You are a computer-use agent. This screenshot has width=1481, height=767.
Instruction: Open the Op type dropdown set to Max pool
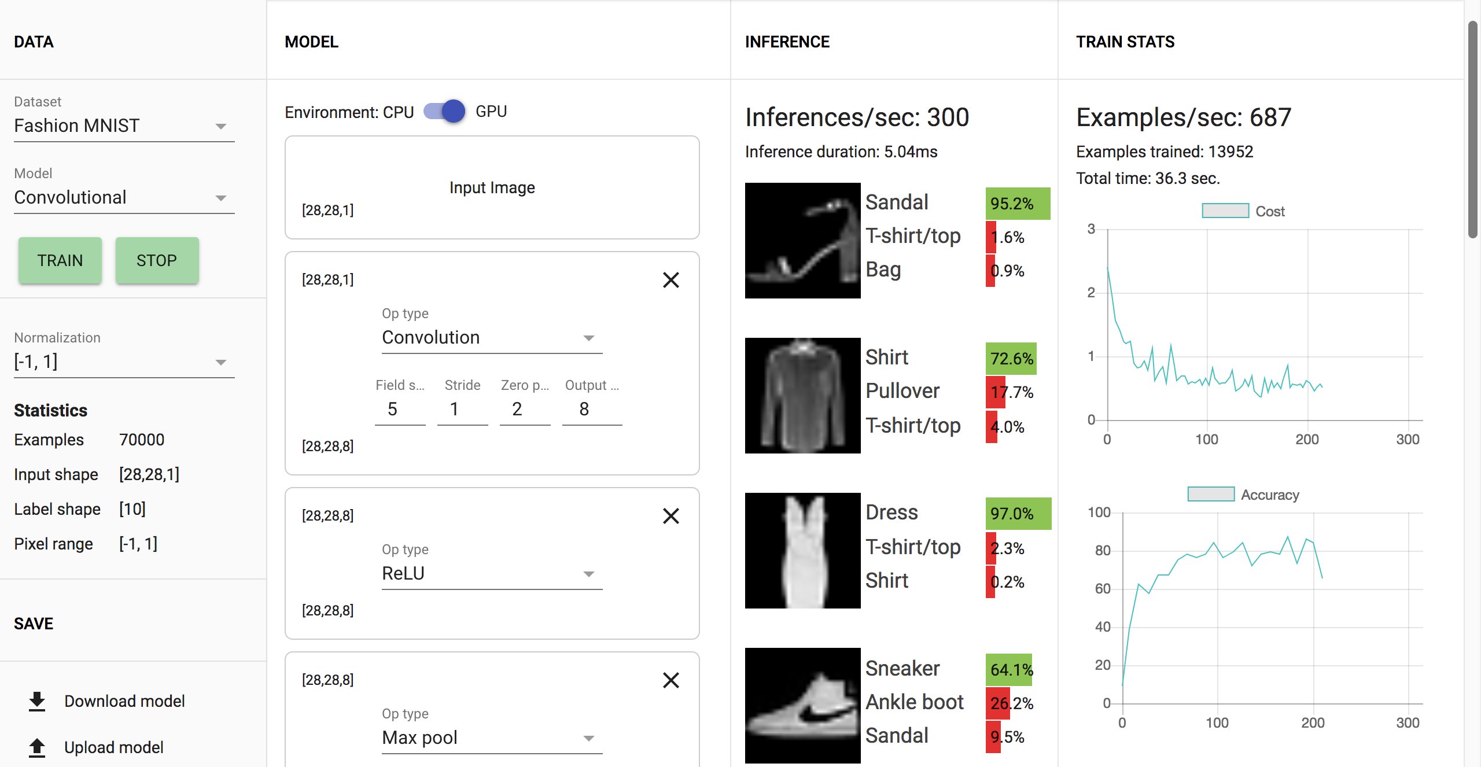click(x=492, y=738)
